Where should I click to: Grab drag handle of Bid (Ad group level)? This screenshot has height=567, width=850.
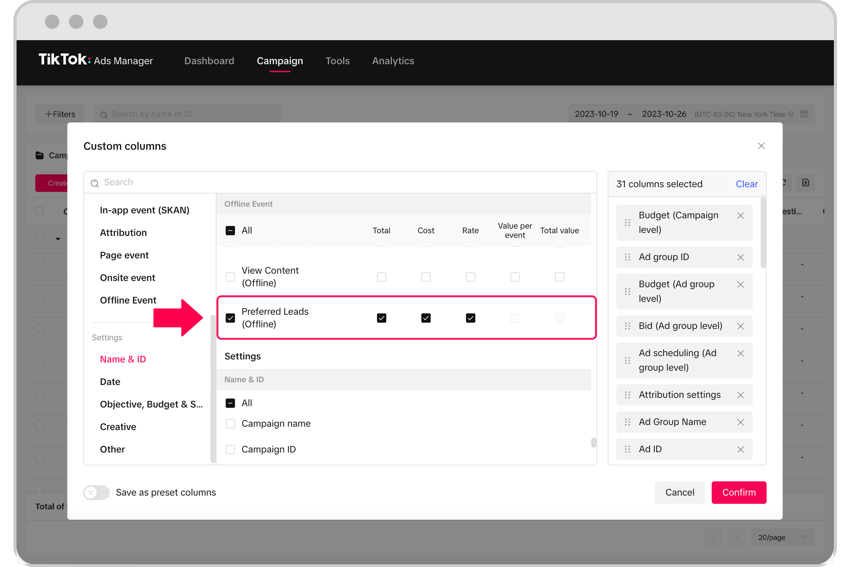628,326
